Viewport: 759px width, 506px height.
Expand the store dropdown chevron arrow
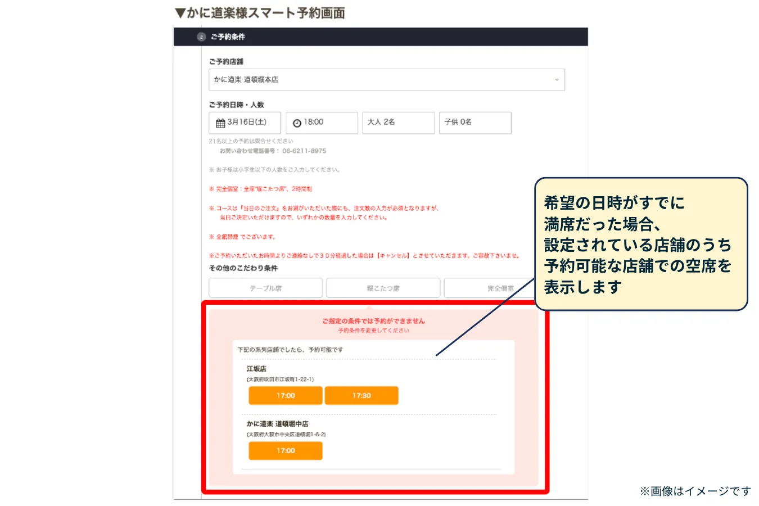click(x=557, y=80)
